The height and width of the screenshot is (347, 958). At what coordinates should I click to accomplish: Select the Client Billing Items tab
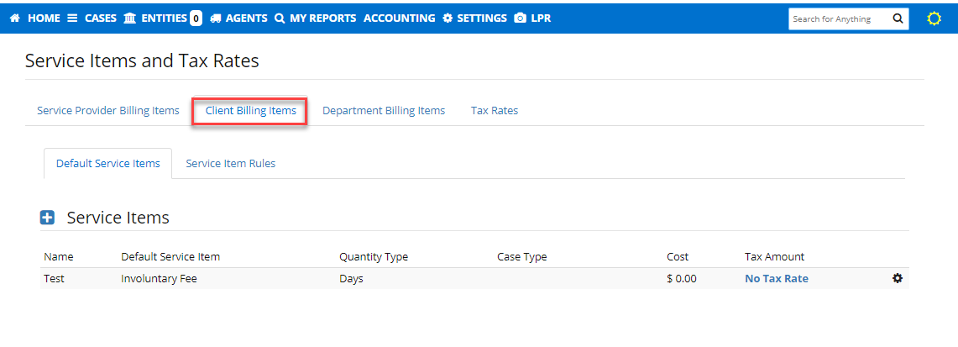point(250,111)
